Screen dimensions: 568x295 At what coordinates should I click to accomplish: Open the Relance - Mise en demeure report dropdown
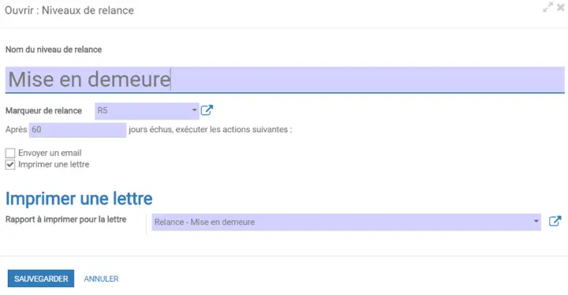pyautogui.click(x=346, y=222)
